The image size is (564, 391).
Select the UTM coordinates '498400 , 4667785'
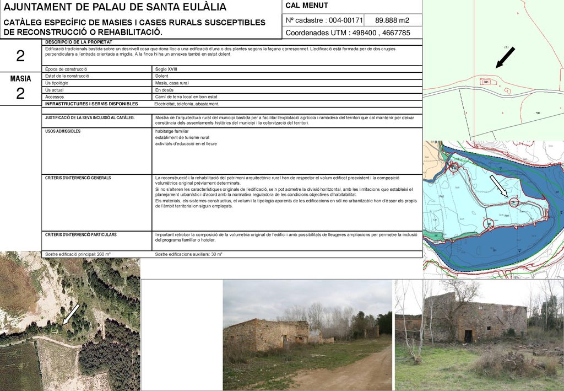381,33
